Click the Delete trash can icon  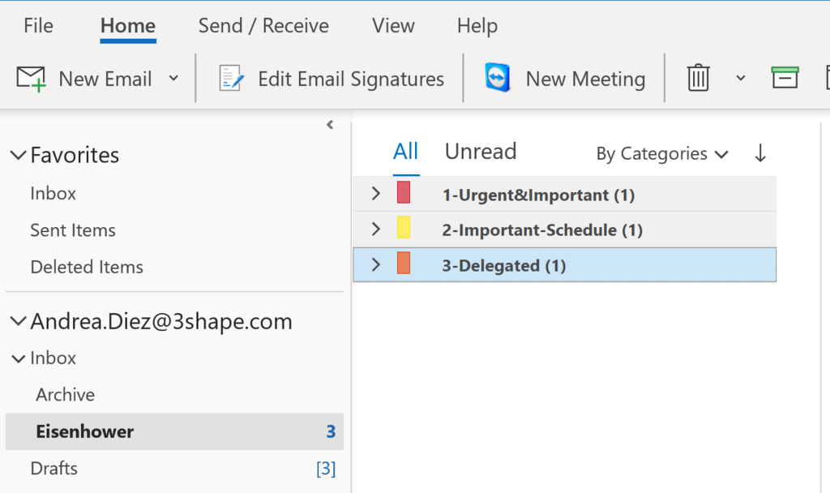[x=698, y=79]
